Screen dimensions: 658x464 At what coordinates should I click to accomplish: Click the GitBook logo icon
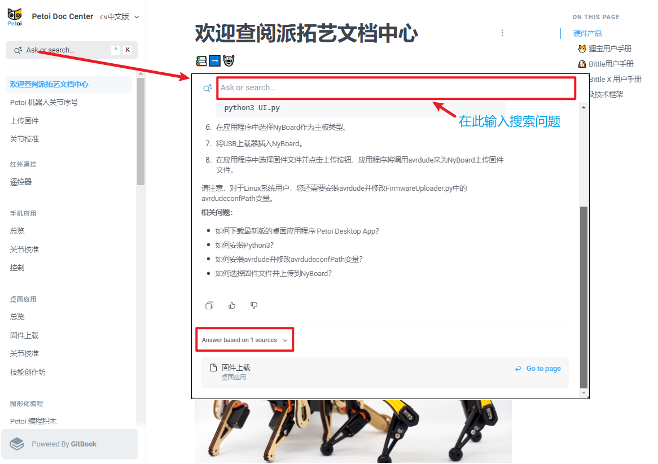click(17, 444)
